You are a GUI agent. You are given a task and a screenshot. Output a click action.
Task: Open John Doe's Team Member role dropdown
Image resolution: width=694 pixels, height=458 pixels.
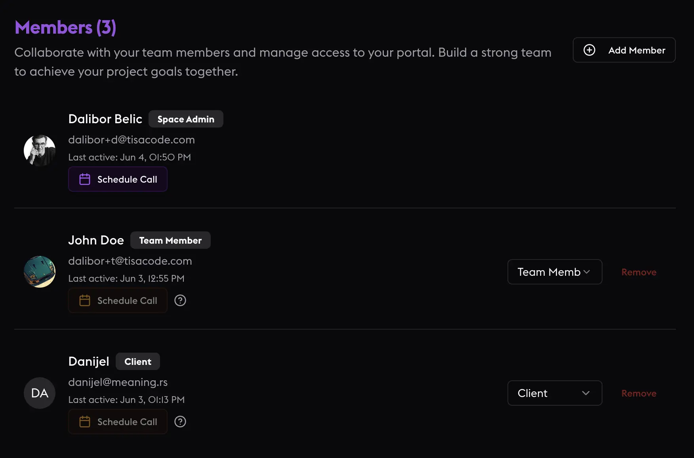click(x=554, y=272)
